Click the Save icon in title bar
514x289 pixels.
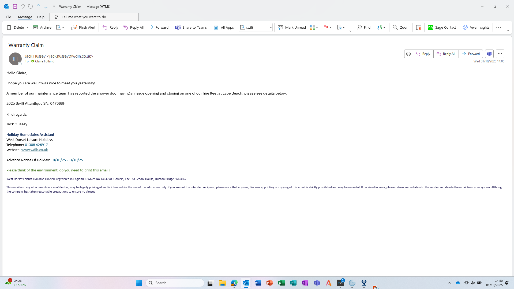[x=15, y=6]
